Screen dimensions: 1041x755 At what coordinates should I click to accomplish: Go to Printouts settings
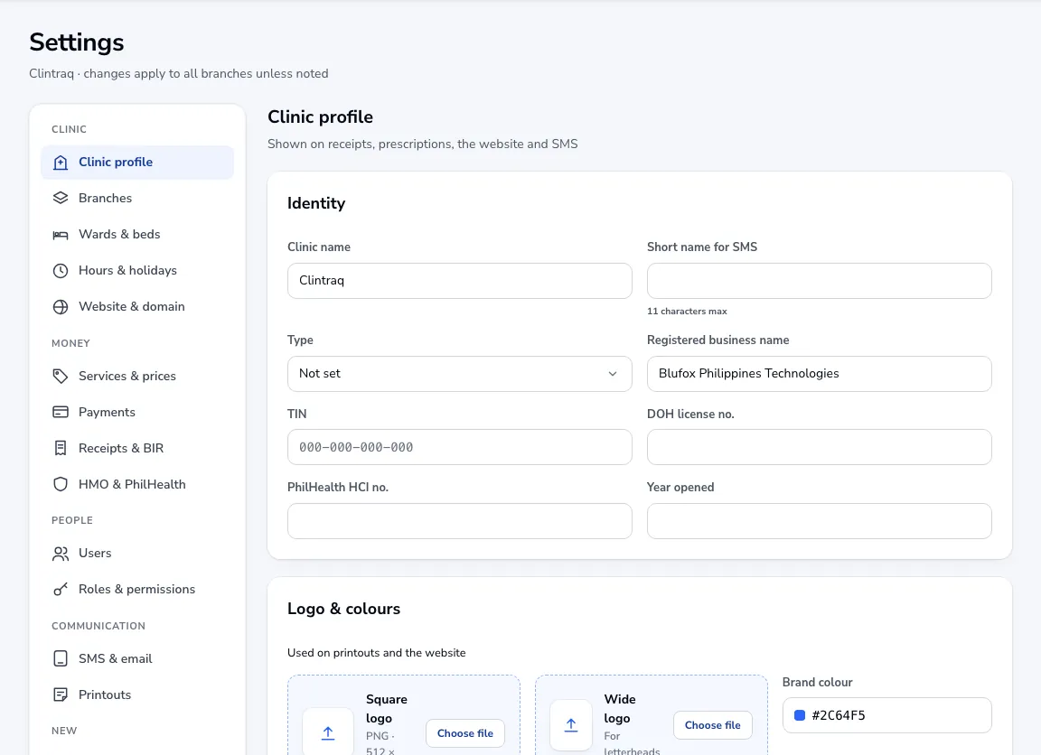click(137, 694)
